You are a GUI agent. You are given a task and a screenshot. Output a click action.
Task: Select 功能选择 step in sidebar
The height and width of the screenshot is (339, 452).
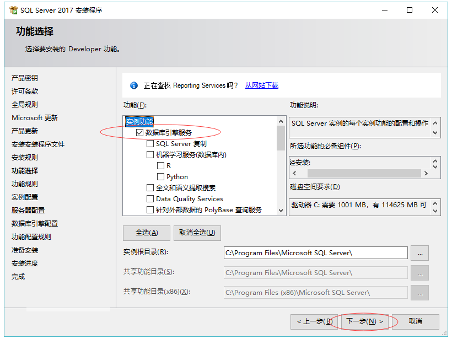tap(25, 171)
